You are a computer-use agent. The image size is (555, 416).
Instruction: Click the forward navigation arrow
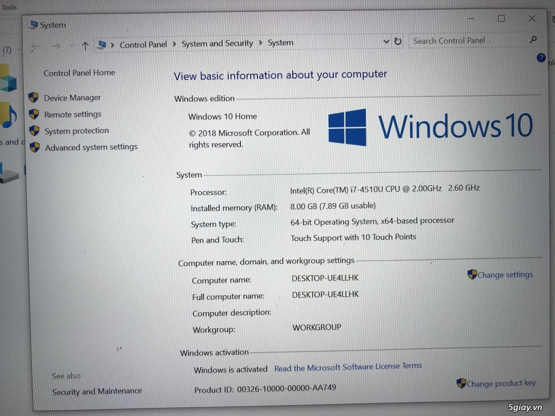(56, 46)
